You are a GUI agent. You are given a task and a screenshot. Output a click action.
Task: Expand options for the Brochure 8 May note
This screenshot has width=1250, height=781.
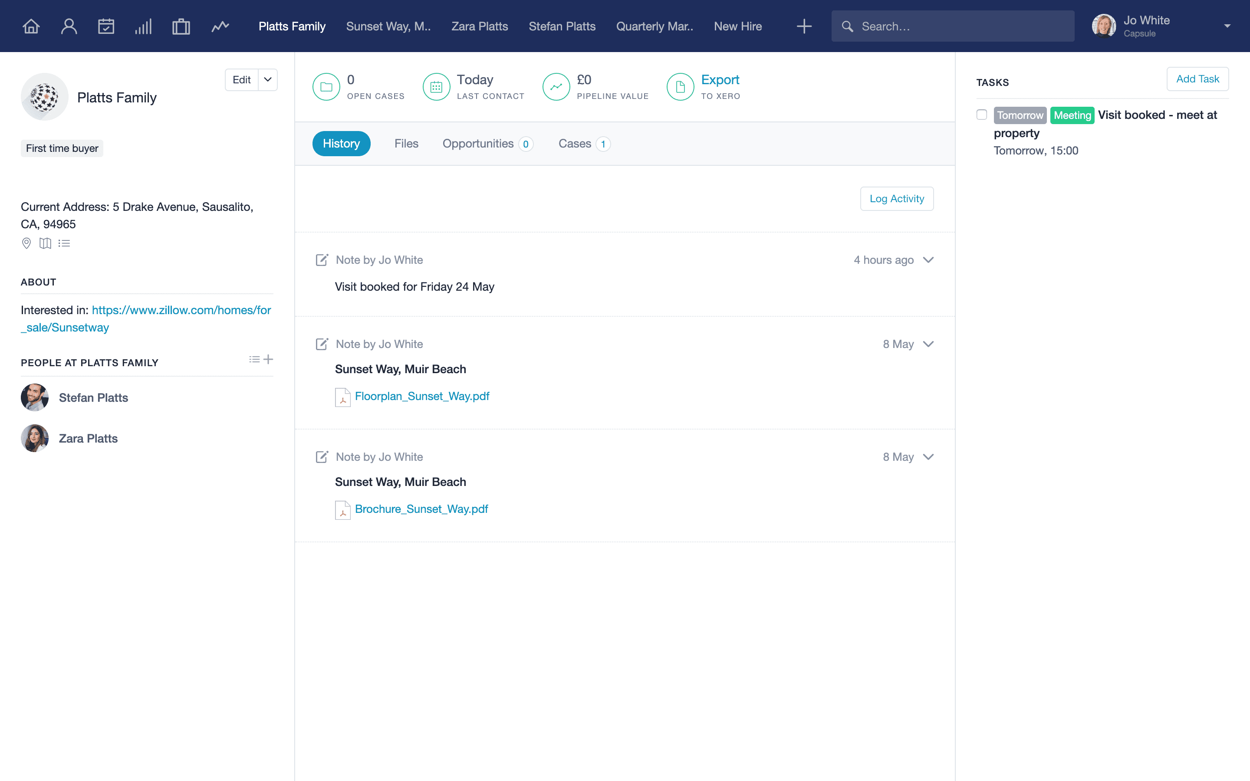coord(928,456)
